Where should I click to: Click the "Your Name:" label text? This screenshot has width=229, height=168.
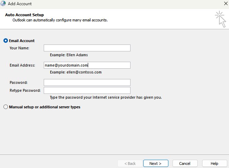tap(19, 48)
